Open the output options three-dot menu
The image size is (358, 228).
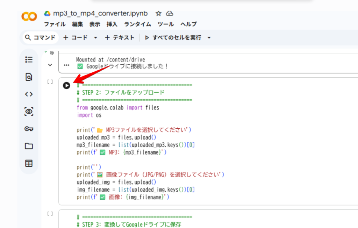coord(66,65)
